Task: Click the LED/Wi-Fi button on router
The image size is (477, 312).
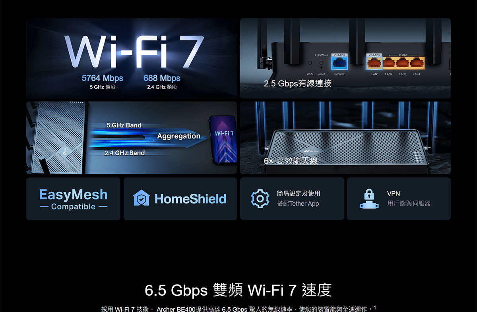Action: (321, 62)
